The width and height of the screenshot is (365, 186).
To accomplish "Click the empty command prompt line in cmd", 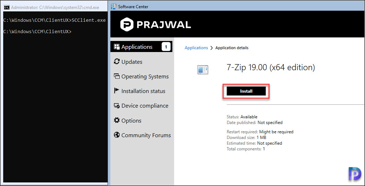I will (x=37, y=31).
